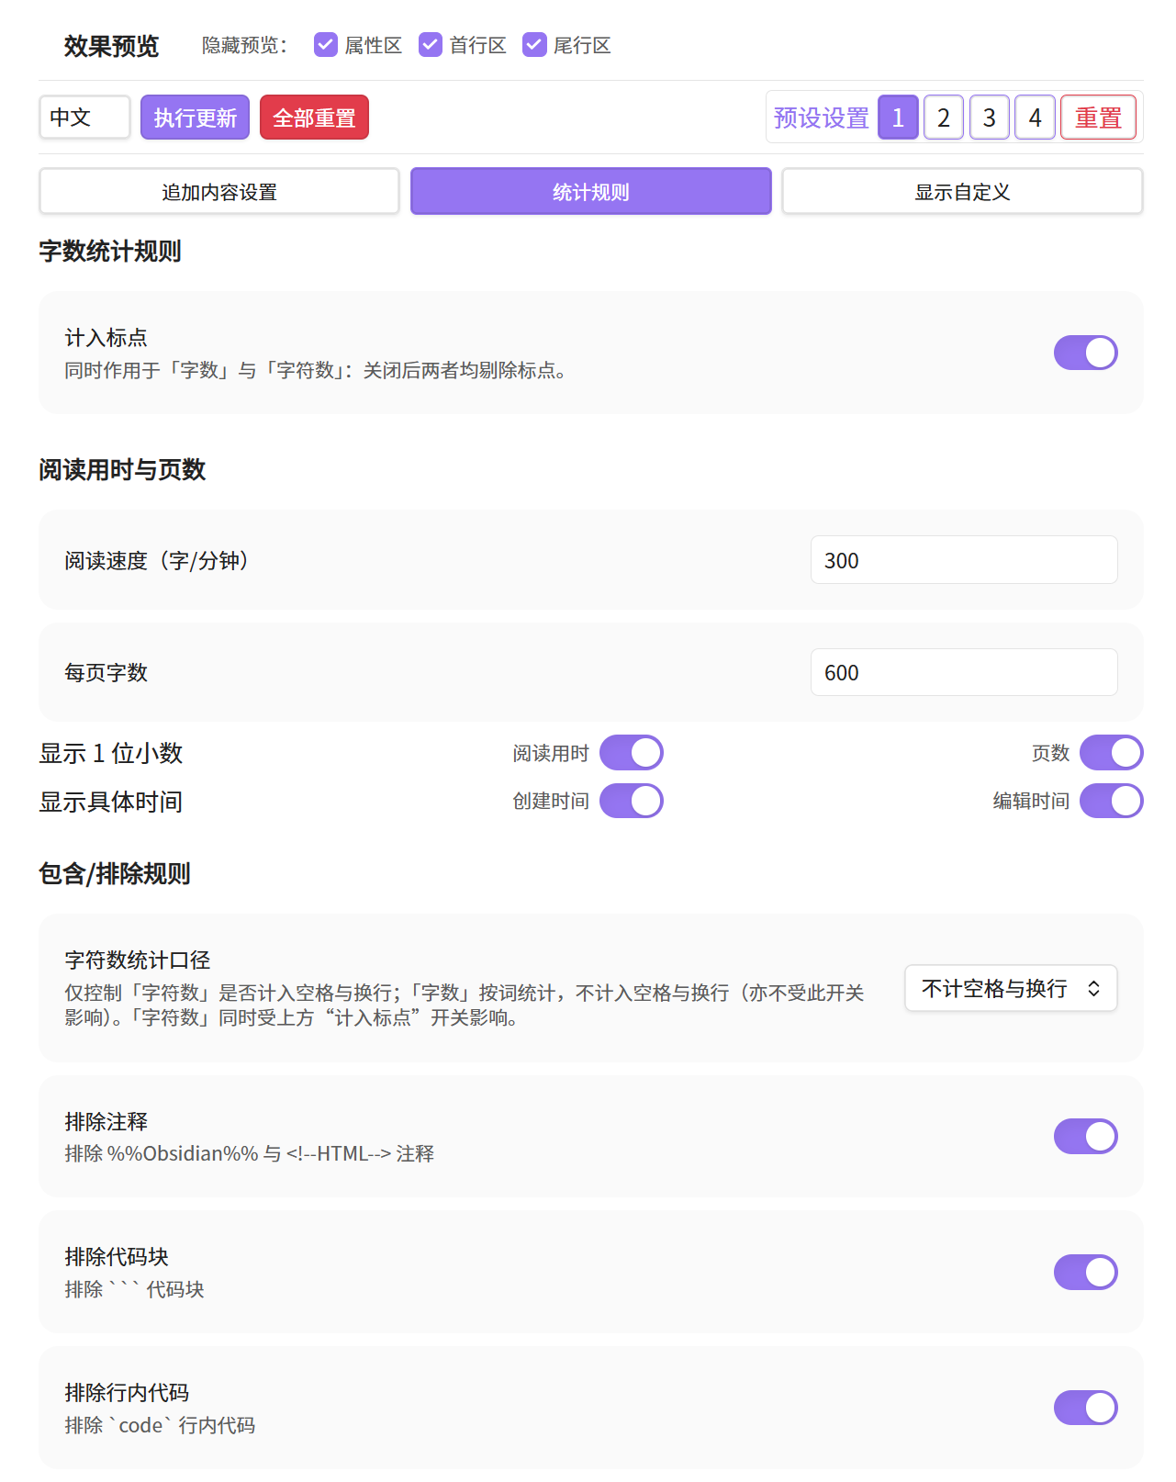Click the 字数统计规则 section heading
The height and width of the screenshot is (1482, 1176).
click(x=110, y=251)
